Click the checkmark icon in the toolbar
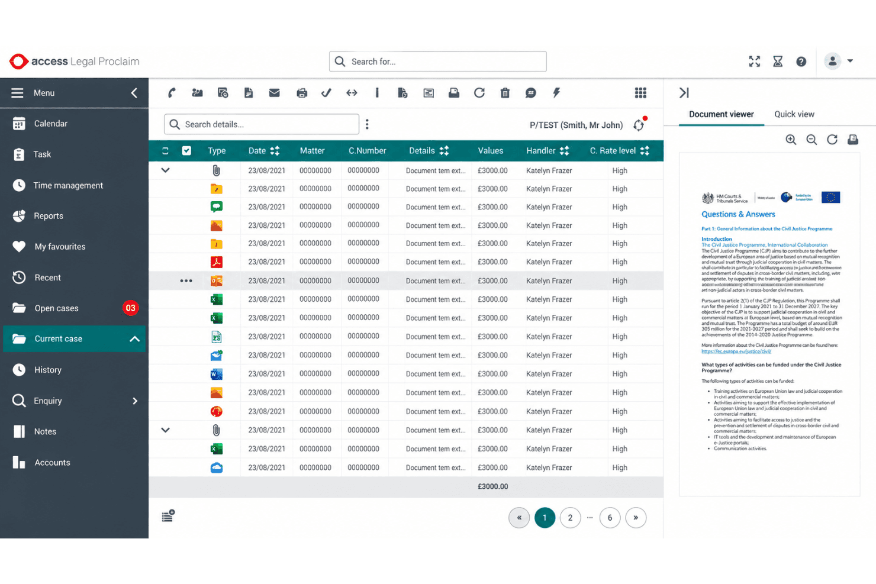The height and width of the screenshot is (584, 876). coord(326,93)
